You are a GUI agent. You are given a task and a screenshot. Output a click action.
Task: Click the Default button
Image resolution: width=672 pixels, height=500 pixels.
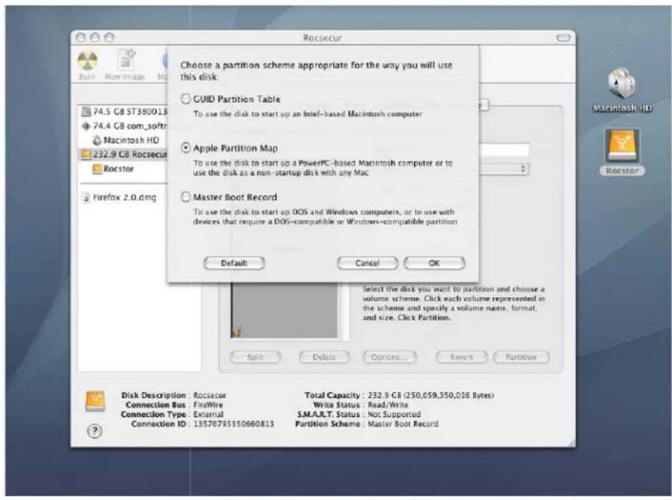[x=234, y=263]
